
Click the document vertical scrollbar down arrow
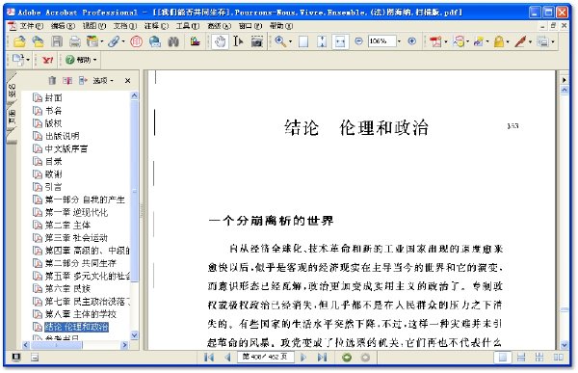564,345
